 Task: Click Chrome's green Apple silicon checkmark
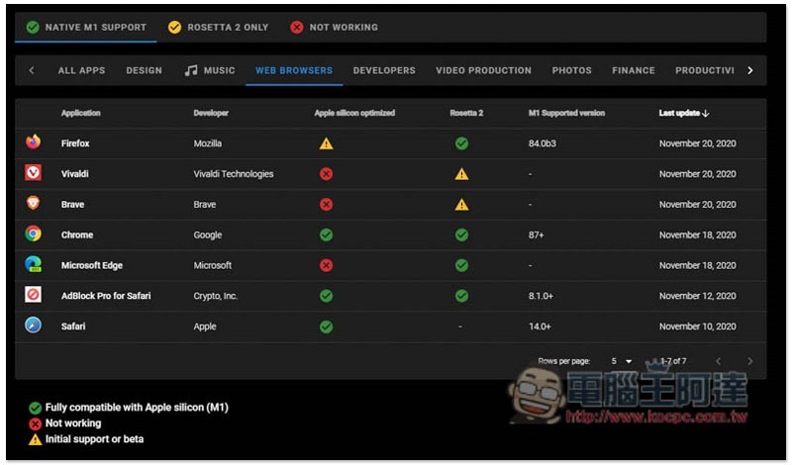327,234
